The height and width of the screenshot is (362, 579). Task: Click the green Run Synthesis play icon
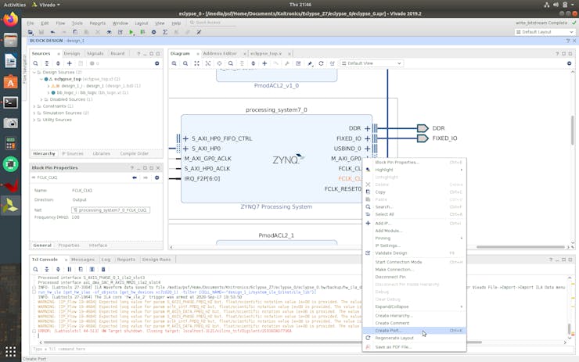(x=131, y=32)
